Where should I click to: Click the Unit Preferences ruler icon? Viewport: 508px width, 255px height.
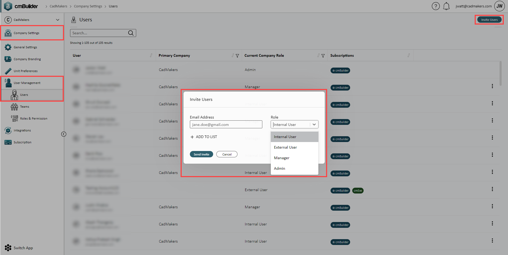click(x=8, y=71)
